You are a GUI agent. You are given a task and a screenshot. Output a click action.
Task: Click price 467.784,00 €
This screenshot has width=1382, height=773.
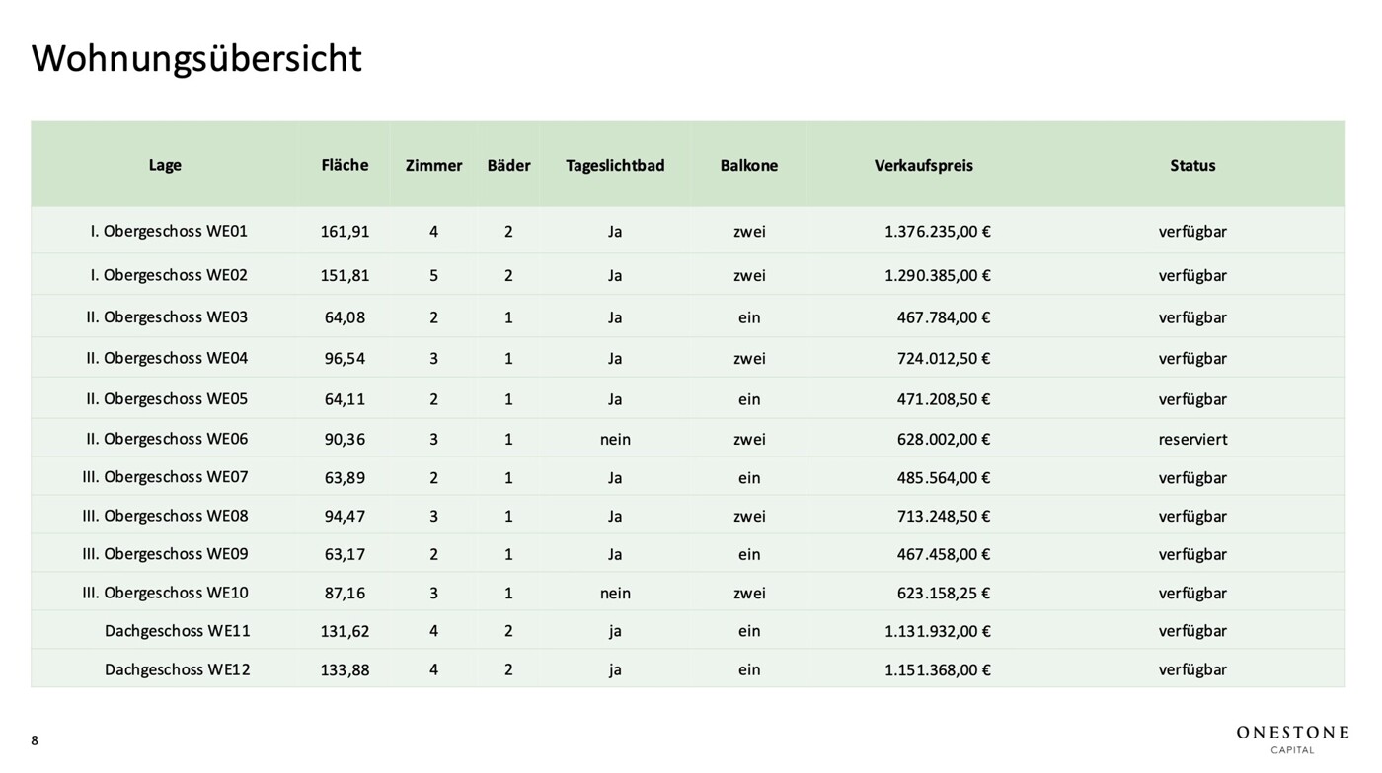(944, 317)
